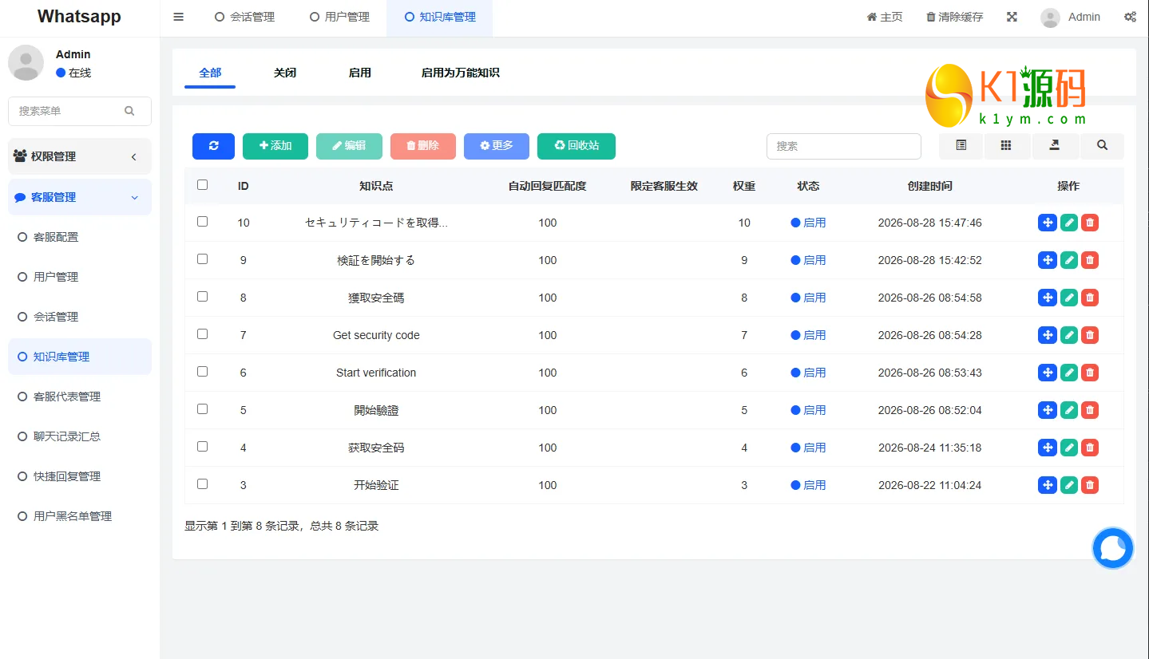Toggle 启用 status for row ID 10
The width and height of the screenshot is (1149, 659).
[x=808, y=223]
